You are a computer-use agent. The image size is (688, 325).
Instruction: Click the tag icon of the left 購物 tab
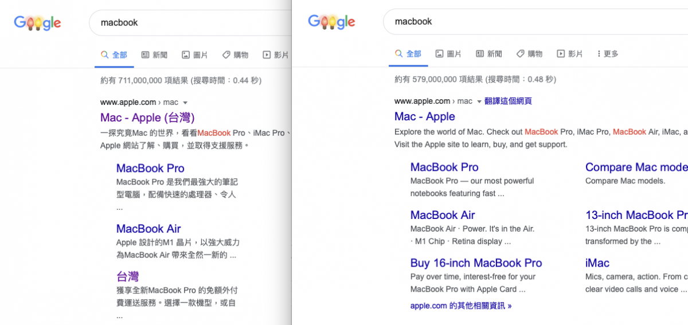click(226, 55)
